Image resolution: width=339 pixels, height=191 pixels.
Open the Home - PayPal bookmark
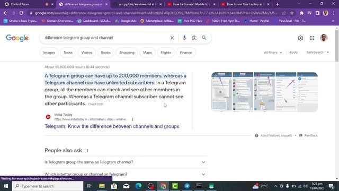[x=256, y=21]
